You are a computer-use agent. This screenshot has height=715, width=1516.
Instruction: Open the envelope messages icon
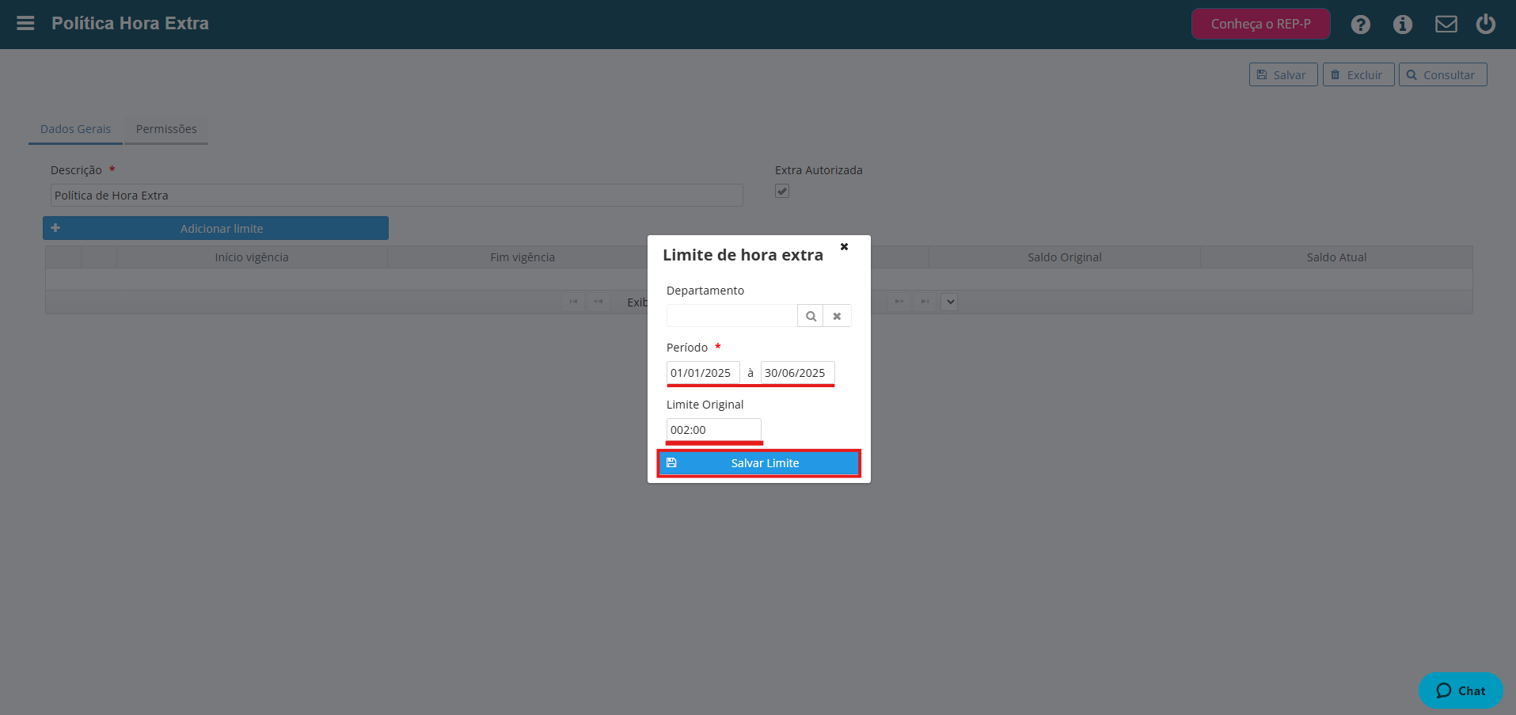click(1446, 25)
